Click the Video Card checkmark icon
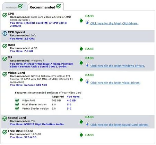 [5, 74]
